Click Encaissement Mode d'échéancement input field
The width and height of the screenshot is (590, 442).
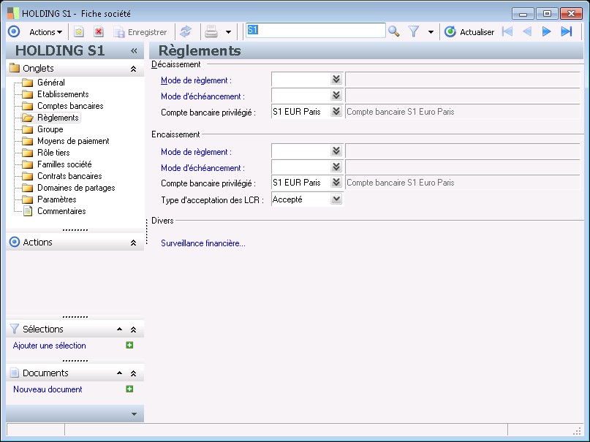[301, 167]
